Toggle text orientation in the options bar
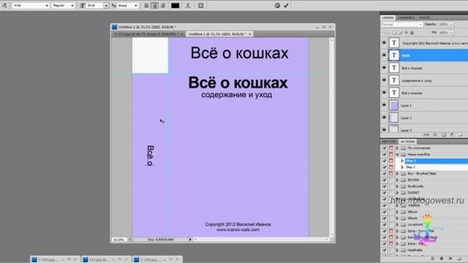This screenshot has height=263, width=468. 4,5
